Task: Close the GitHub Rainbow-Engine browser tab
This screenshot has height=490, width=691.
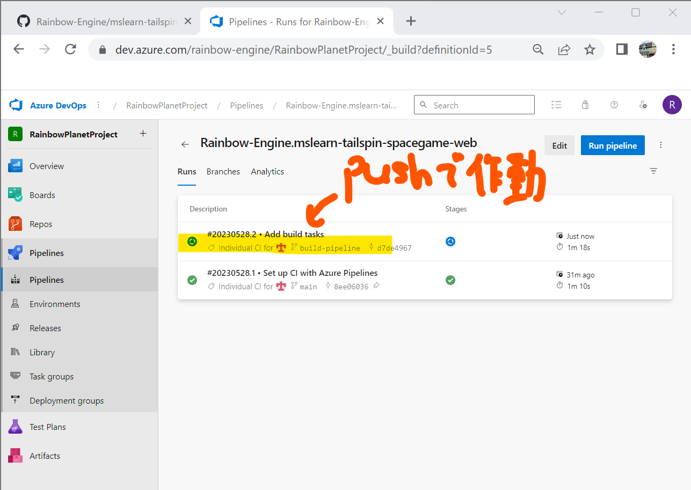Action: [187, 21]
